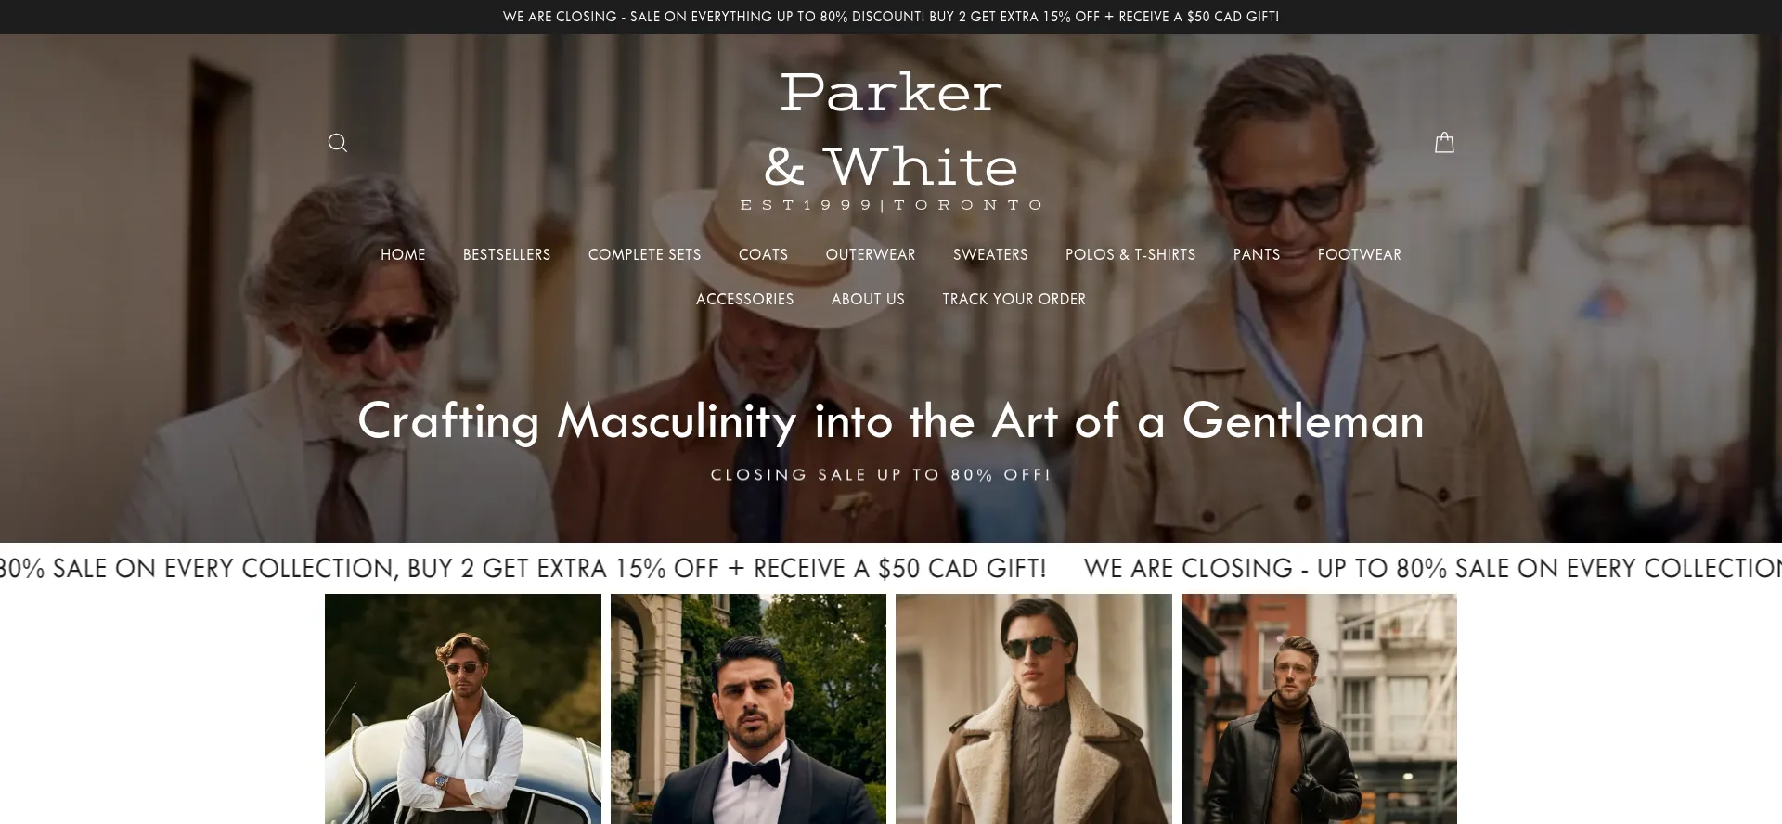Open Polos & T-Shirts category

[x=1130, y=254]
